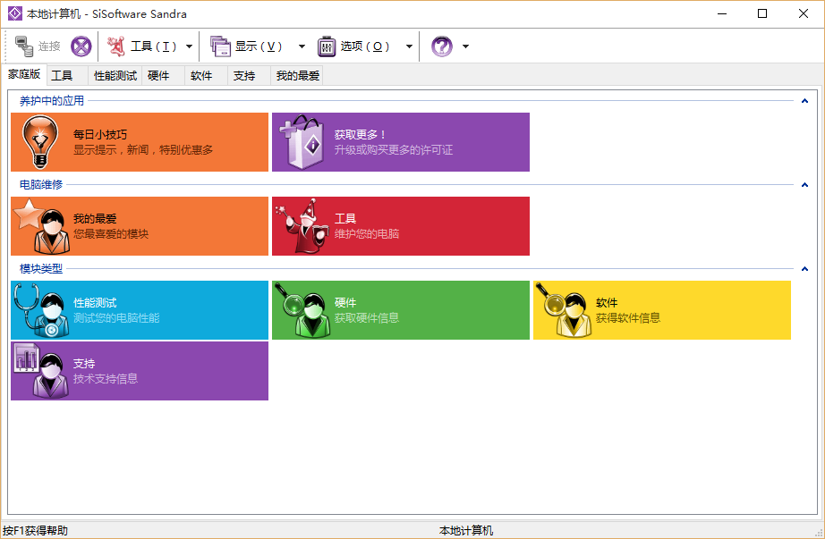Click the 模块类型 section heading
Screen dimensions: 825x539
[x=41, y=269]
